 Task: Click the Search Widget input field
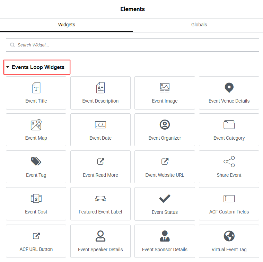point(135,45)
